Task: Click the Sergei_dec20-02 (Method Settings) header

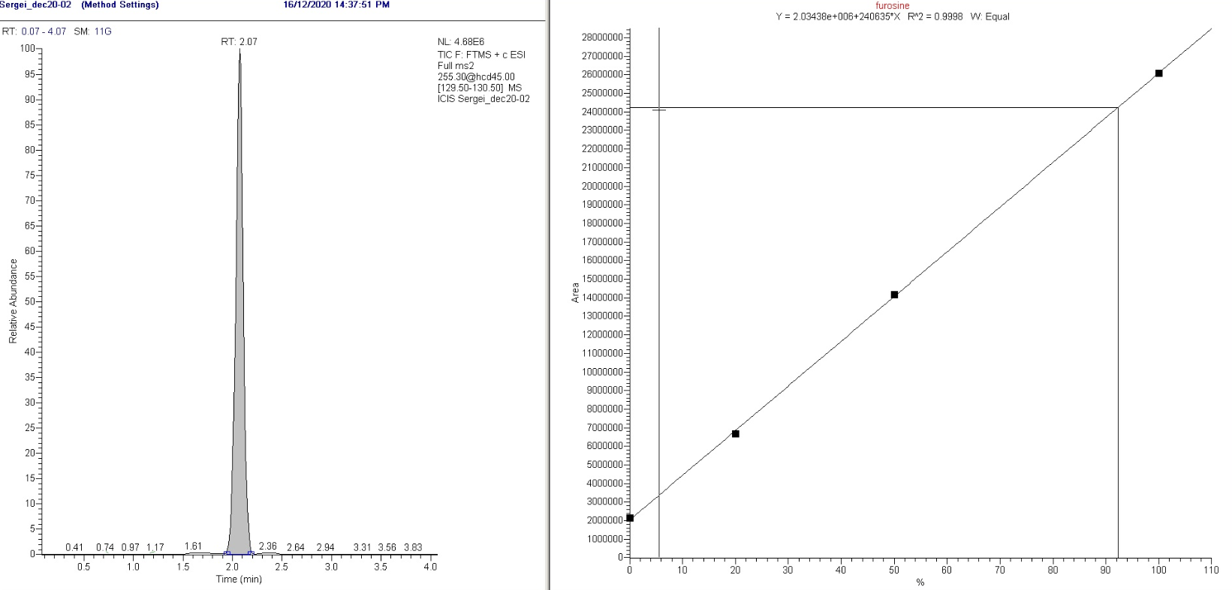Action: click(x=80, y=5)
